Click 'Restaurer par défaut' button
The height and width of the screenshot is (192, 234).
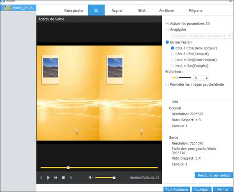pyautogui.click(x=213, y=176)
